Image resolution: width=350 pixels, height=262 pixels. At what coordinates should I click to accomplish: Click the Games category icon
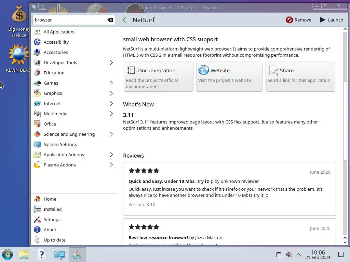coord(37,83)
